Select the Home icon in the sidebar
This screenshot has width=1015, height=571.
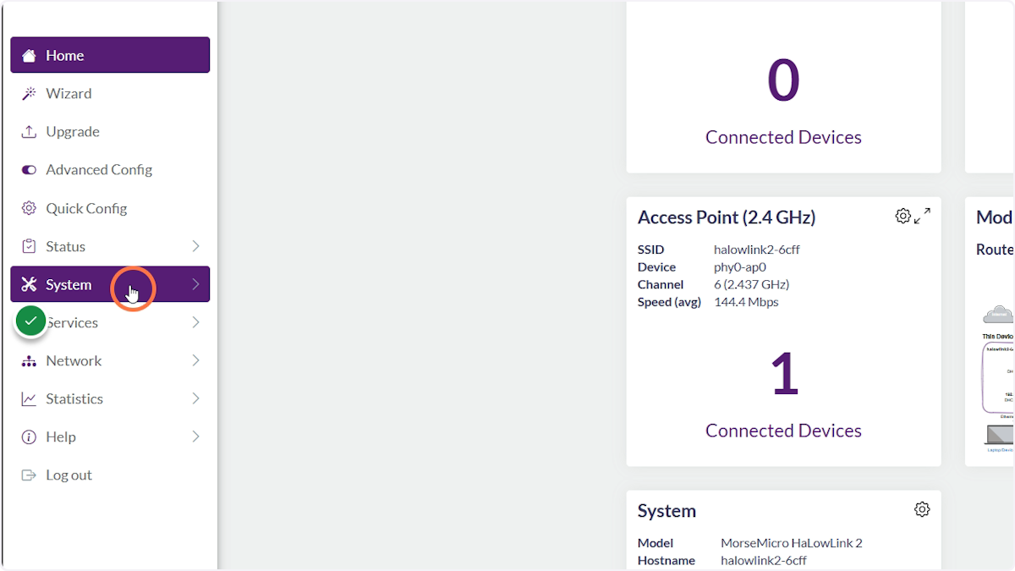click(29, 54)
